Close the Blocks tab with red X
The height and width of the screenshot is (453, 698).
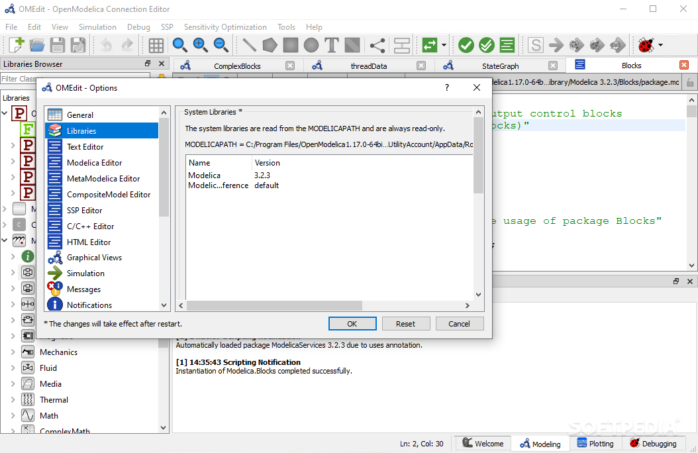click(x=684, y=66)
